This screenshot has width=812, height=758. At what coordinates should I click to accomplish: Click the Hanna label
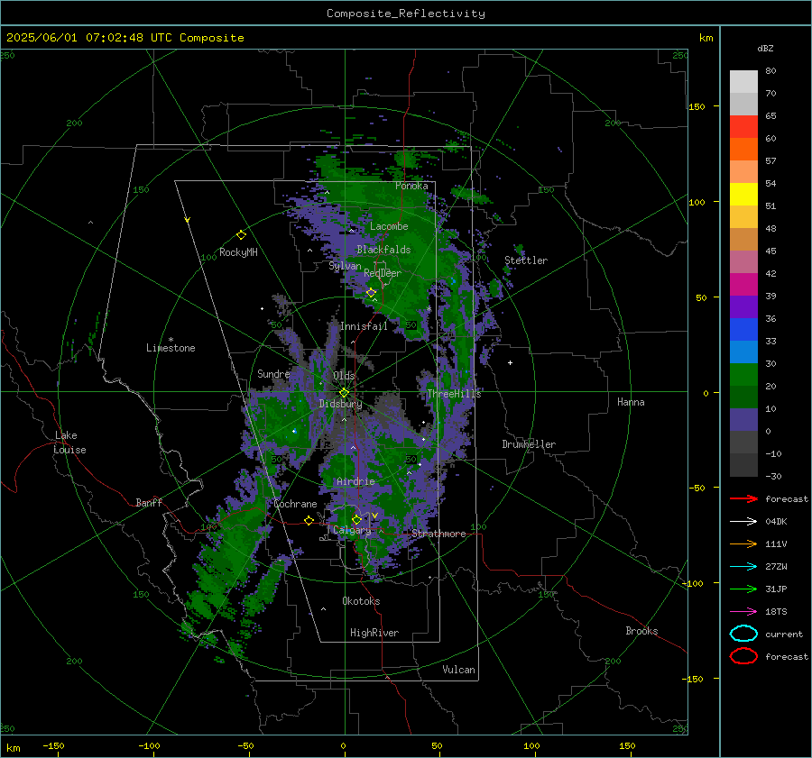[631, 402]
